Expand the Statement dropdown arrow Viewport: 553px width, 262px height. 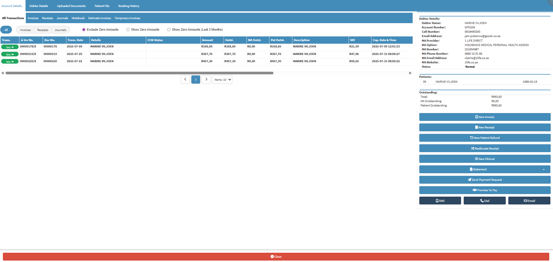click(x=543, y=169)
